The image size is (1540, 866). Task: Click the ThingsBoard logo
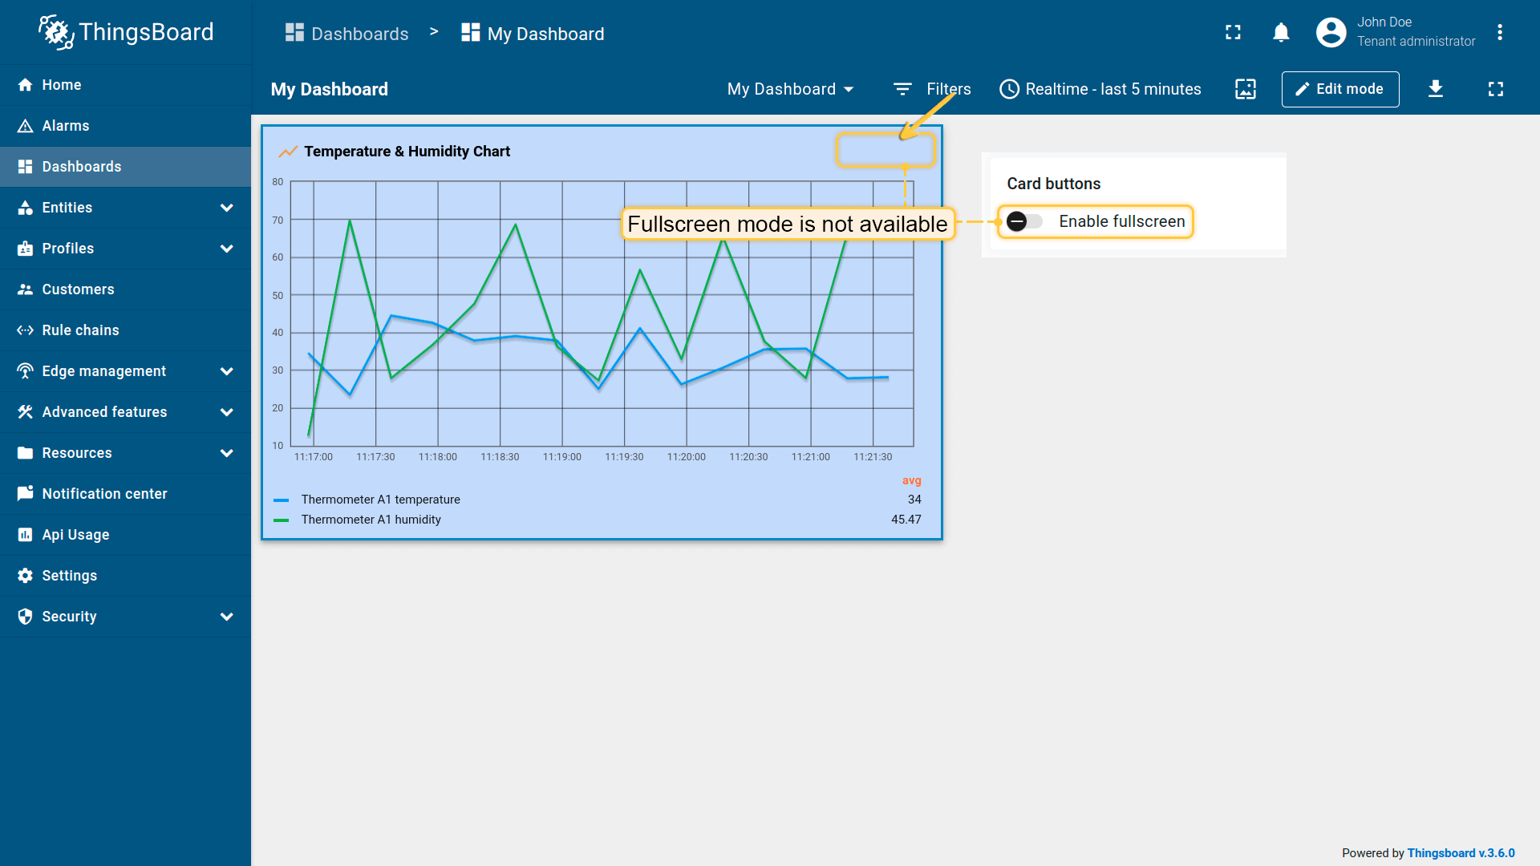[126, 32]
